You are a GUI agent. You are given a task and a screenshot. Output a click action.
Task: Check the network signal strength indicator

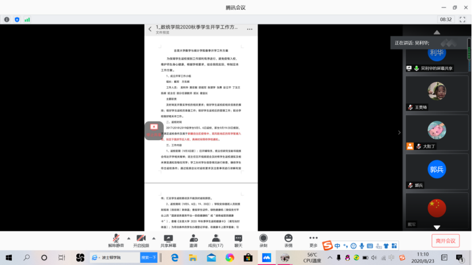click(x=27, y=19)
